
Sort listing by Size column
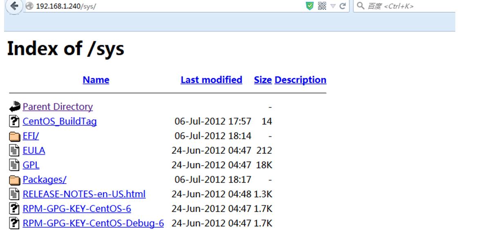pyautogui.click(x=263, y=80)
